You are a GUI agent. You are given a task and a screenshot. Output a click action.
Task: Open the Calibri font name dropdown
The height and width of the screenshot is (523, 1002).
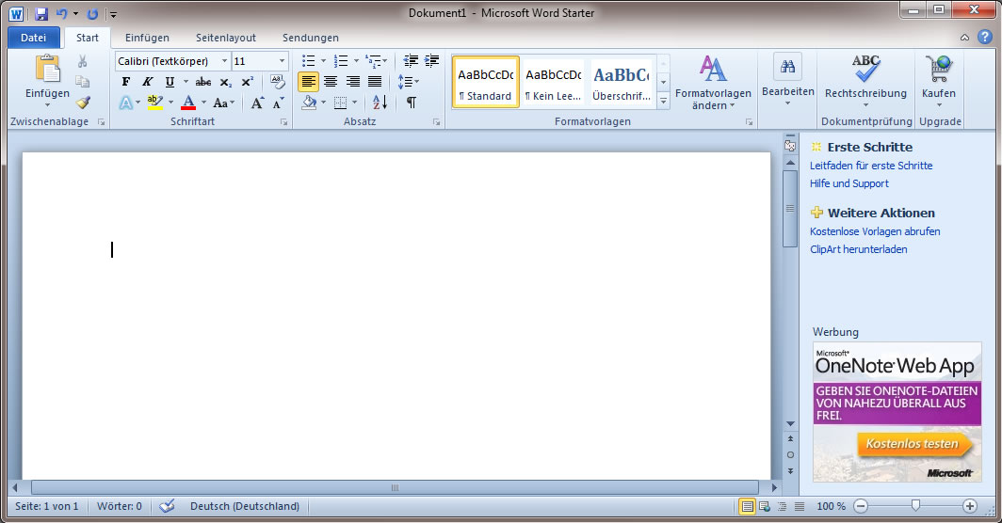point(224,60)
